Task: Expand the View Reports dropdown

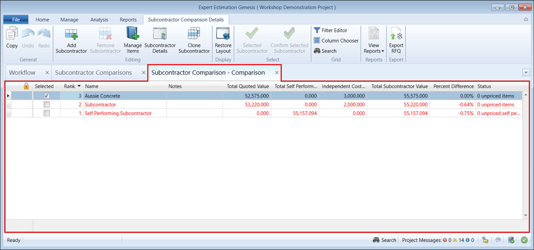Action: 374,48
